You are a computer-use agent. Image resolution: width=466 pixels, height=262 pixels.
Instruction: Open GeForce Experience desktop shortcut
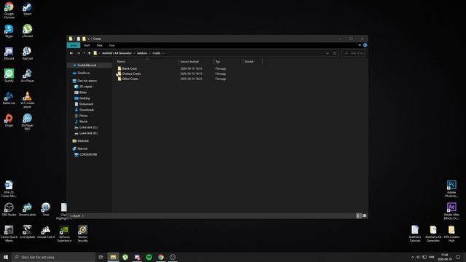click(x=64, y=234)
